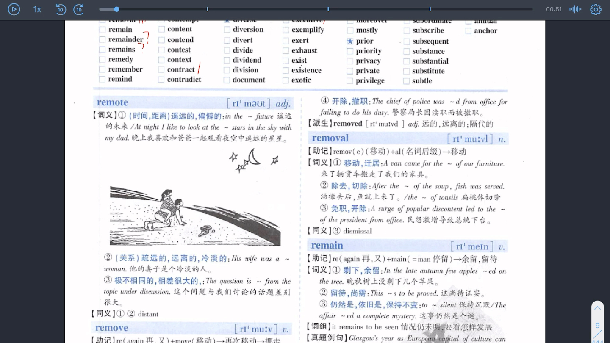Click the word 'privacy' in the list
610x343 pixels.
(368, 61)
